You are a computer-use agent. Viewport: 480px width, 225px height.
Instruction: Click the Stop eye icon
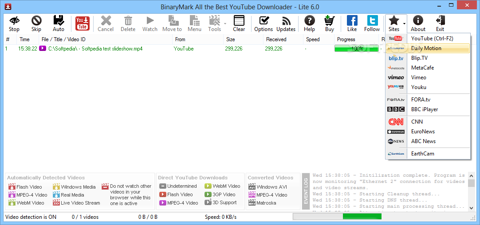coord(14,21)
